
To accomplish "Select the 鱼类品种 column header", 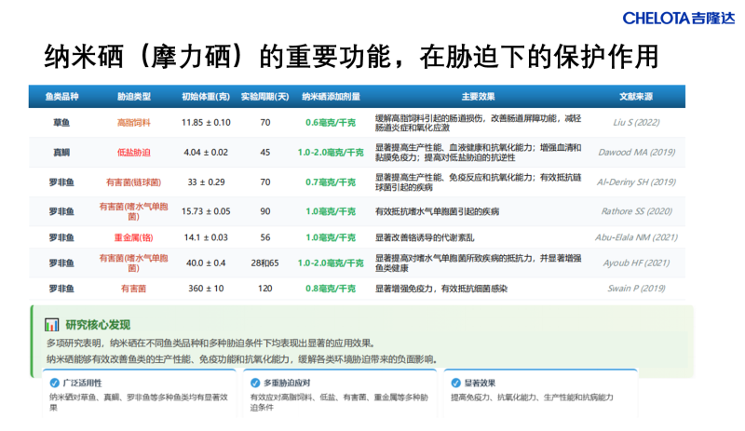I will (61, 96).
